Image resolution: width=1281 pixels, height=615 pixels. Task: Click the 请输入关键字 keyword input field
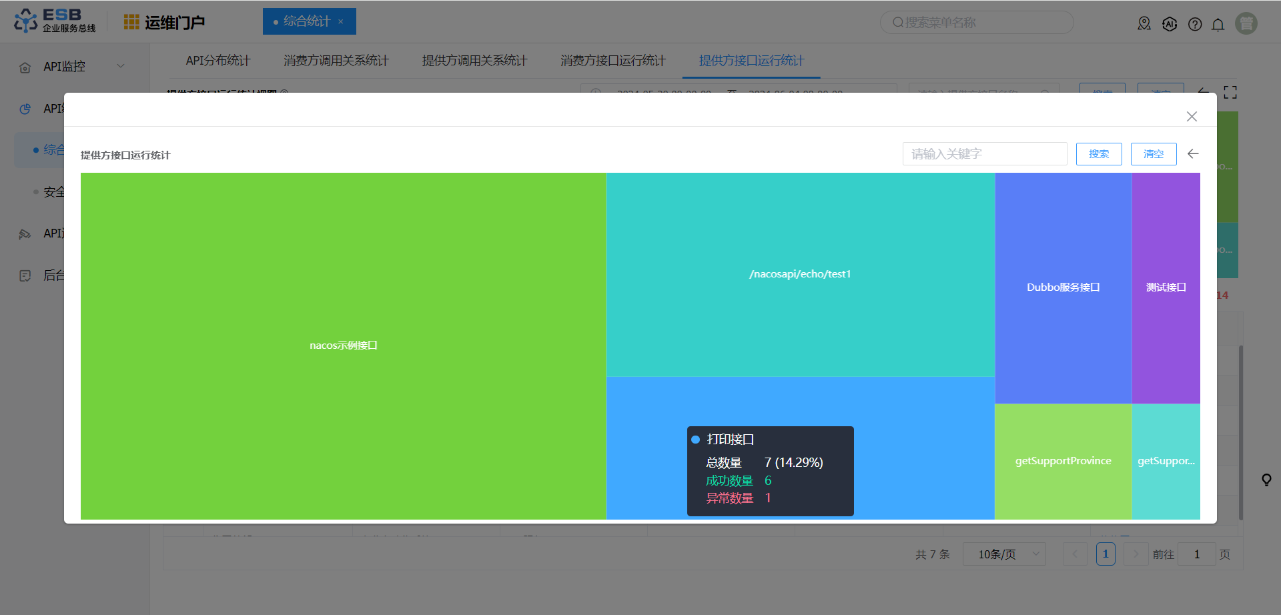984,154
